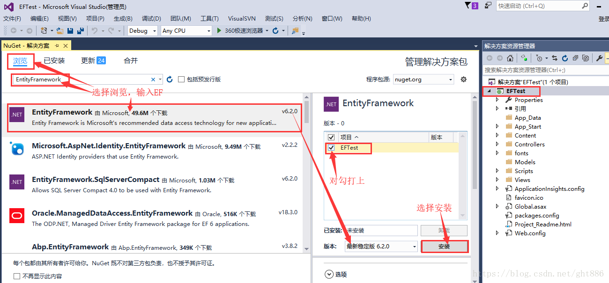Sort by the 项目 column header
Screen dimensions: 609x283
(x=384, y=138)
